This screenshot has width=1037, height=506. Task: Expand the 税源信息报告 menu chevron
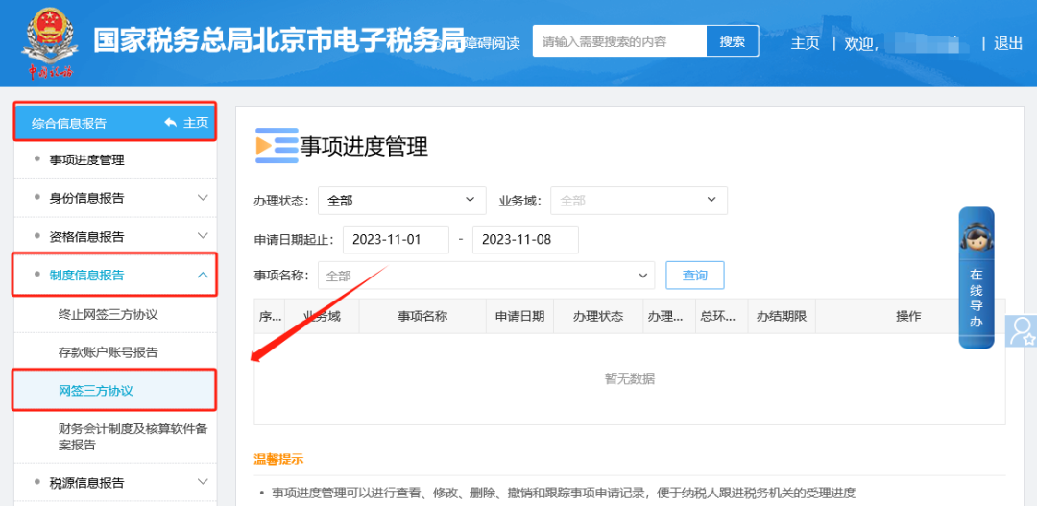pos(203,482)
